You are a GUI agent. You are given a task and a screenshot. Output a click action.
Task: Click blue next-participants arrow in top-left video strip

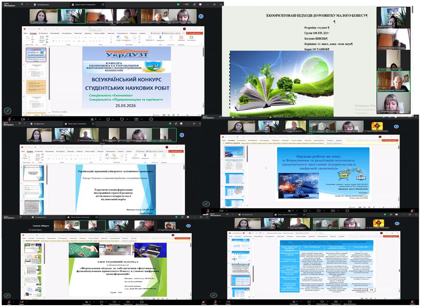pyautogui.click(x=201, y=16)
